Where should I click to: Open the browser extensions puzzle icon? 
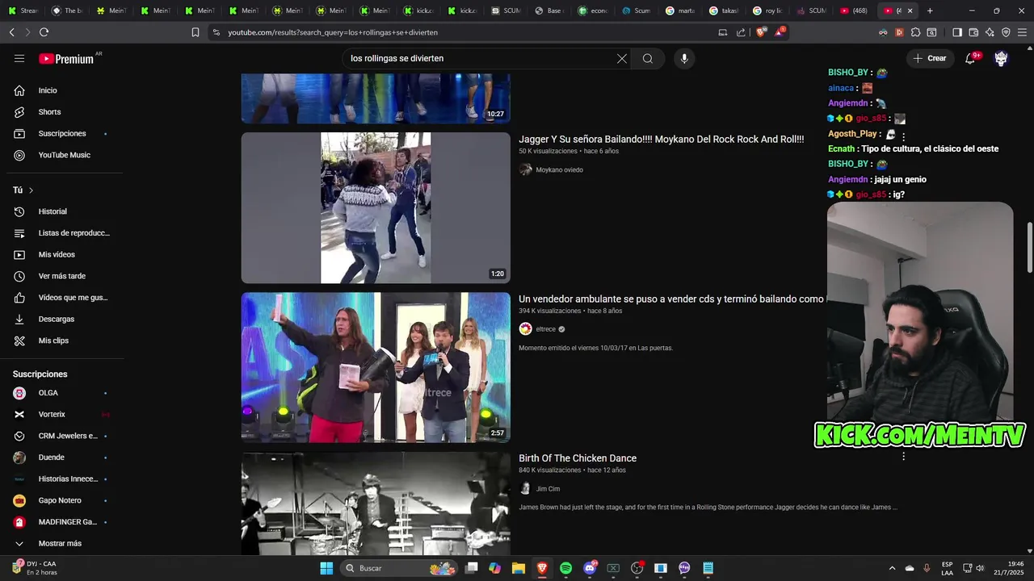point(915,32)
